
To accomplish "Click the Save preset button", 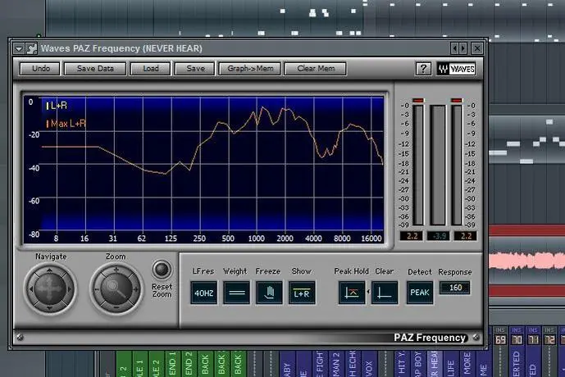I will point(195,68).
